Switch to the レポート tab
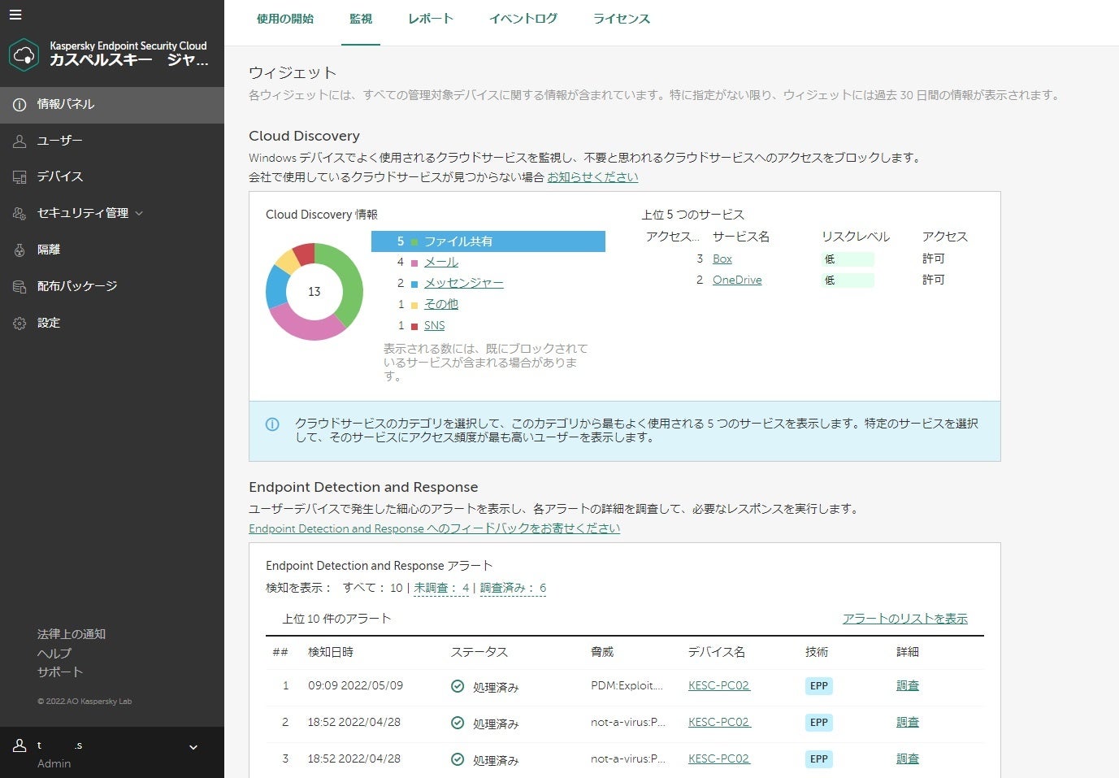1119x778 pixels. point(430,19)
